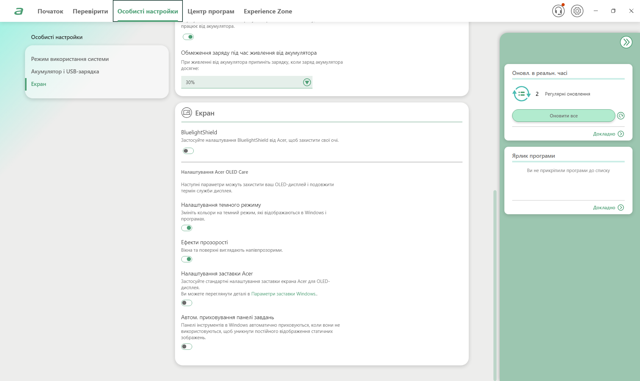Open Параметри заставки Windows link

click(283, 294)
